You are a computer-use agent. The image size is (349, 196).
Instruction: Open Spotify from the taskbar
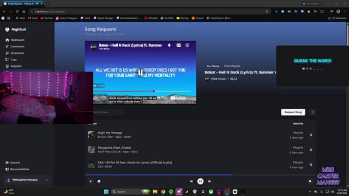click(x=171, y=192)
